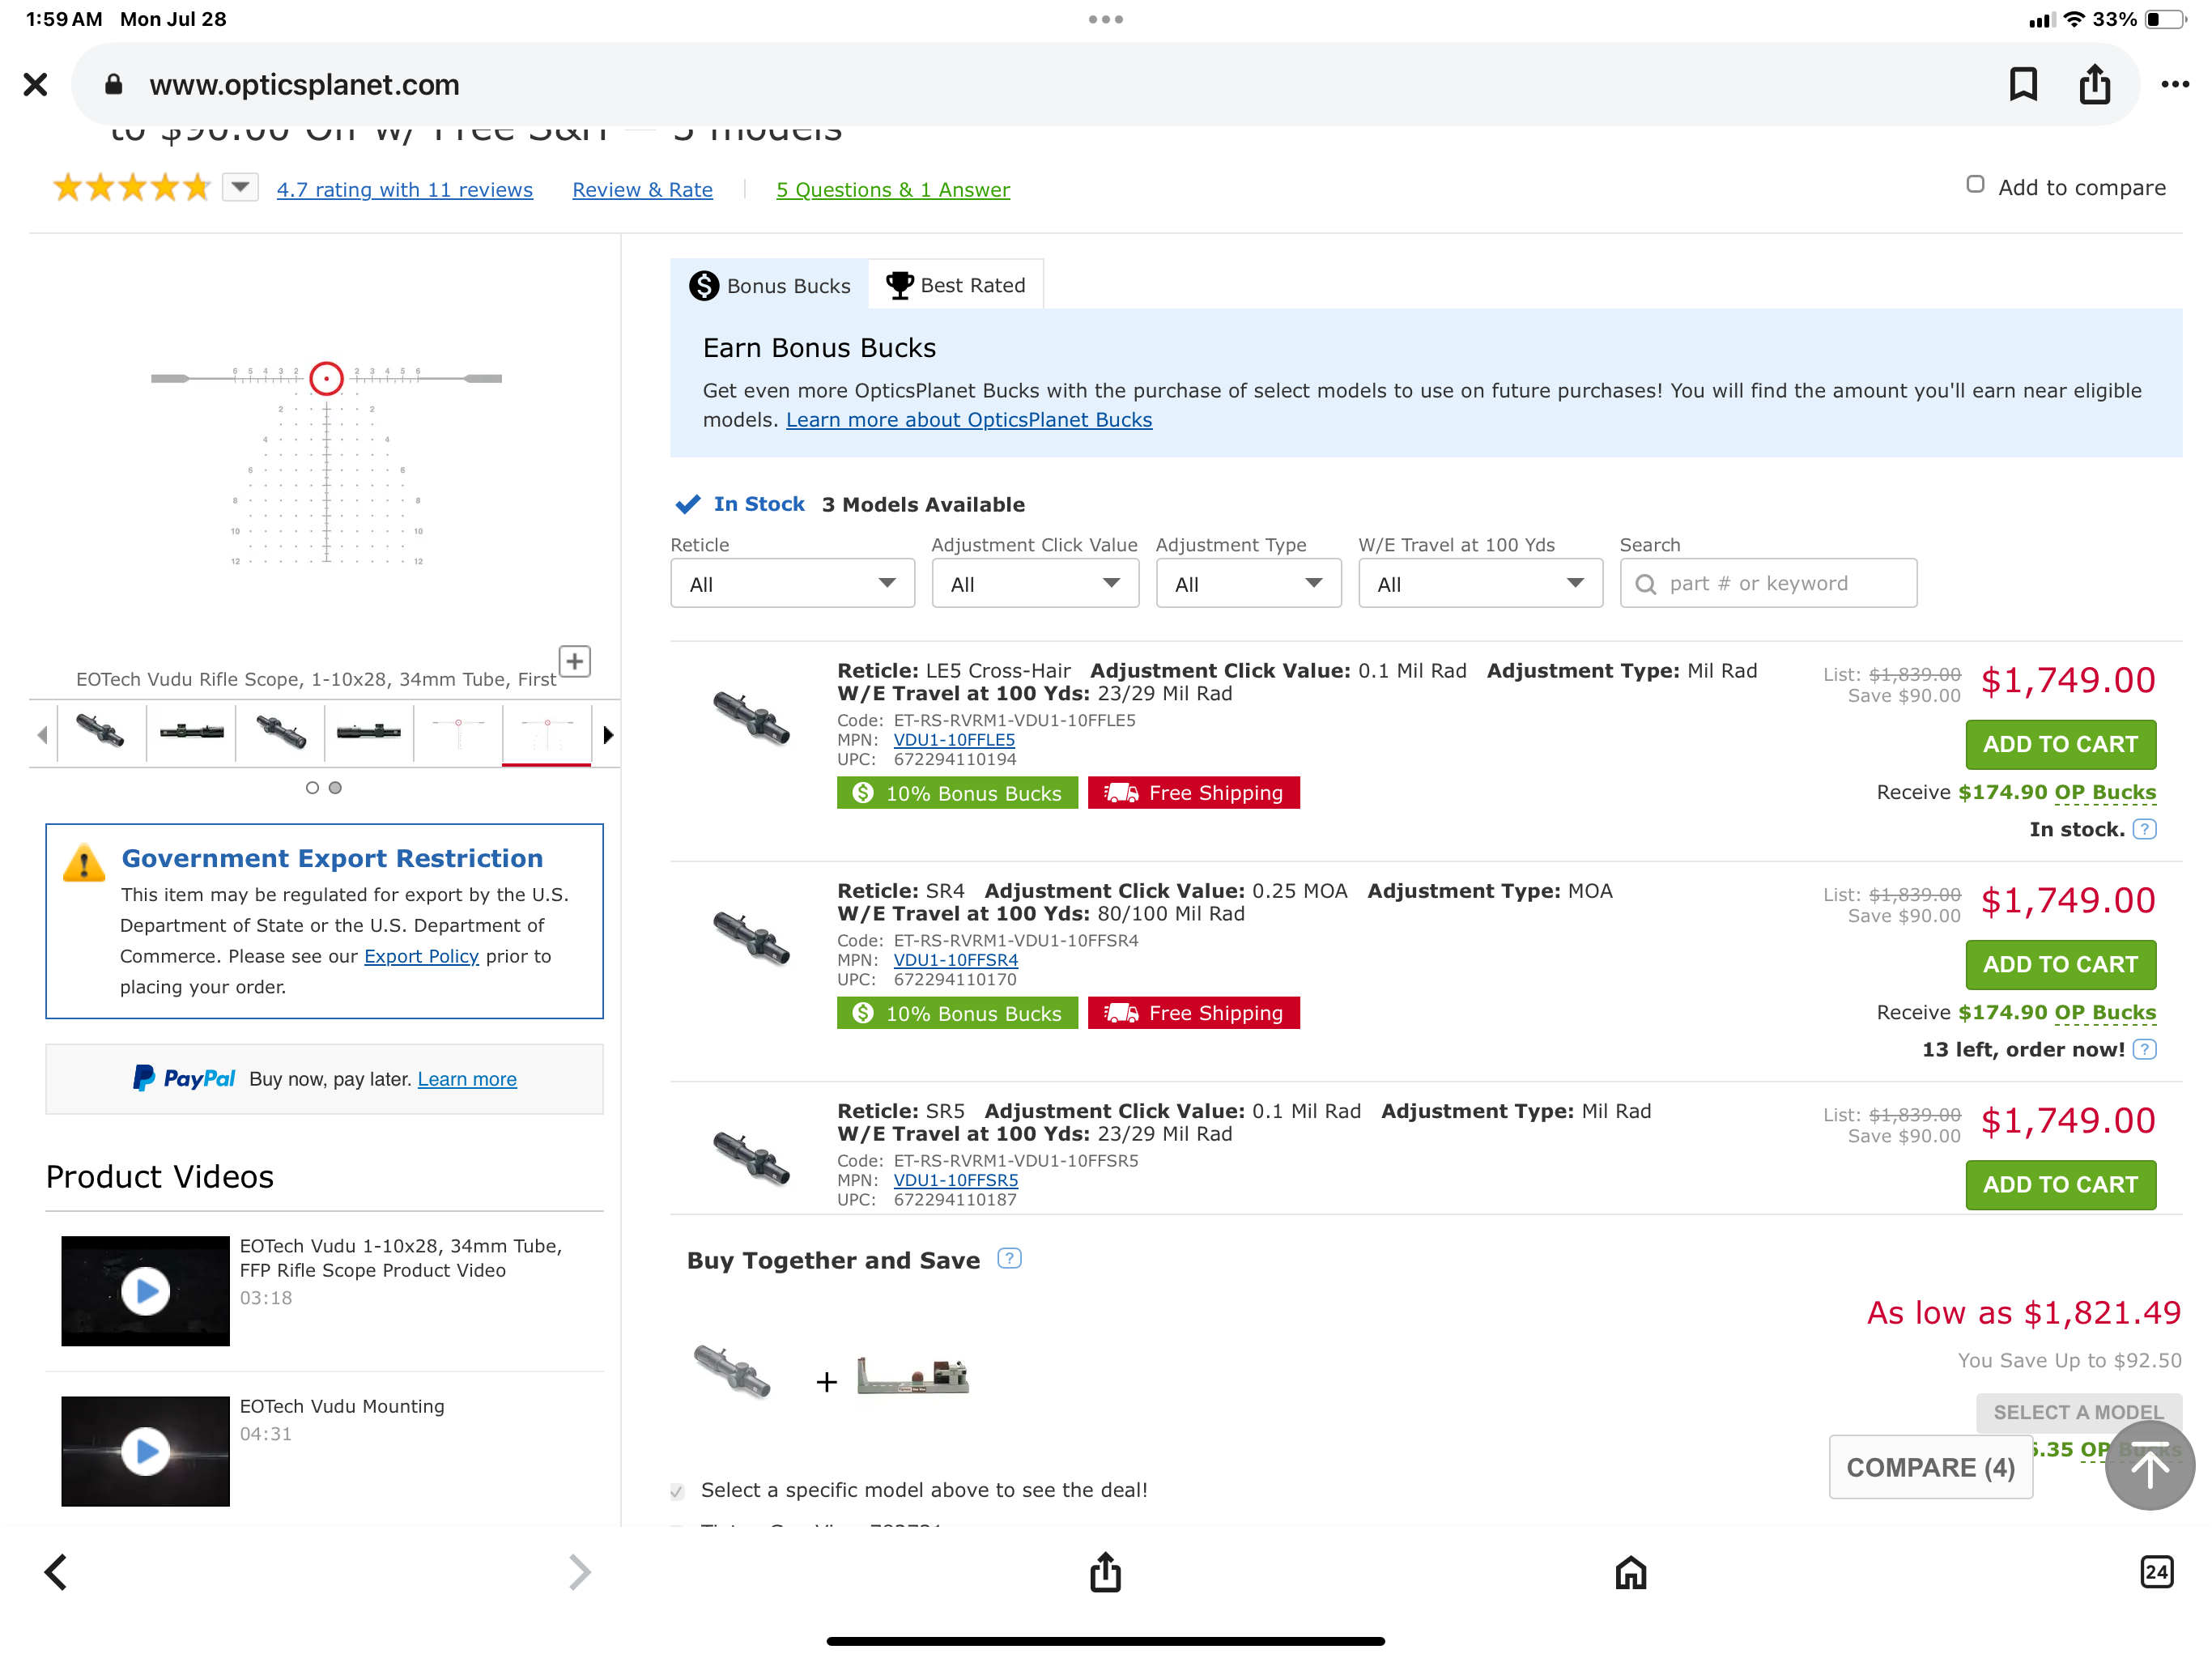Image resolution: width=2212 pixels, height=1658 pixels.
Task: Click the Free Shipping badge on SR4 row
Action: (1194, 1013)
